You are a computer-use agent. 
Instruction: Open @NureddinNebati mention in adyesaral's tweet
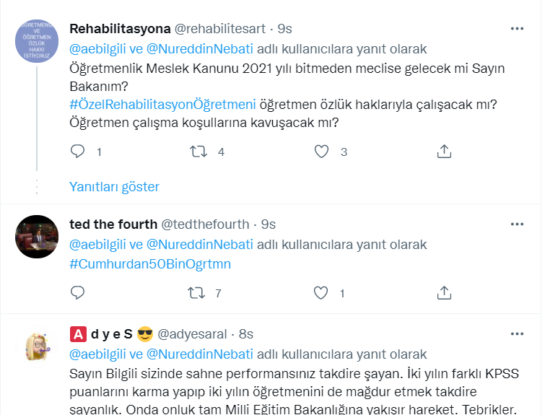pos(200,354)
